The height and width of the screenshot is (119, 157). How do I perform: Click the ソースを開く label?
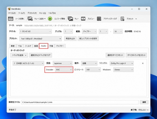coord(20,19)
